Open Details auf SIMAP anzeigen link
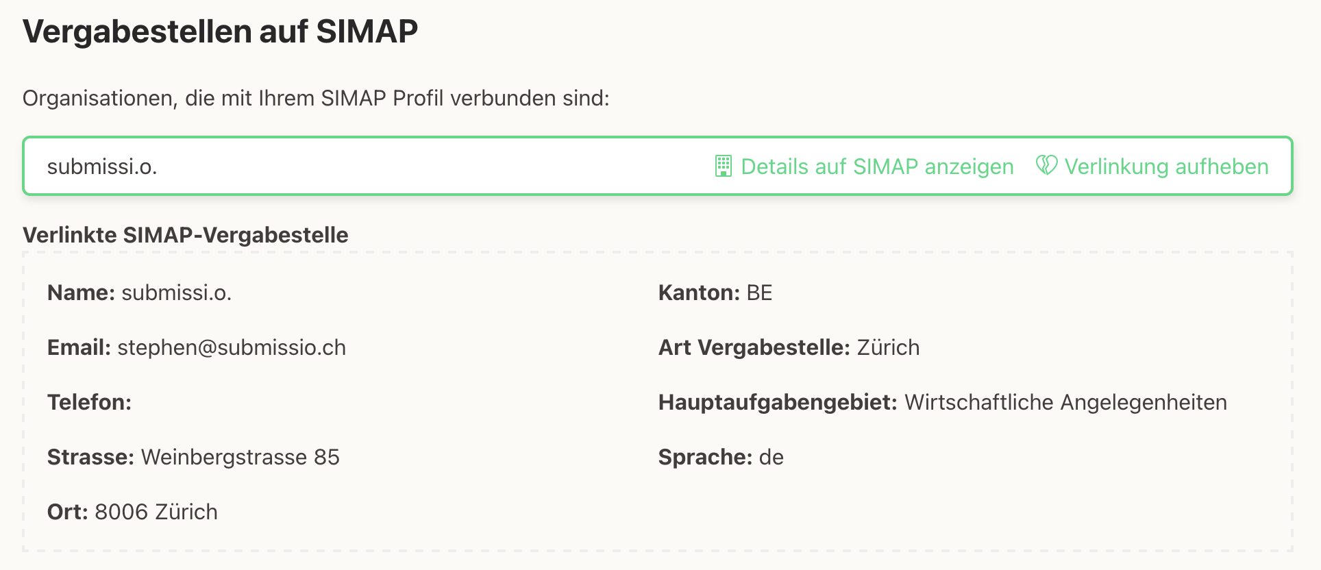This screenshot has height=570, width=1321. pyautogui.click(x=877, y=166)
